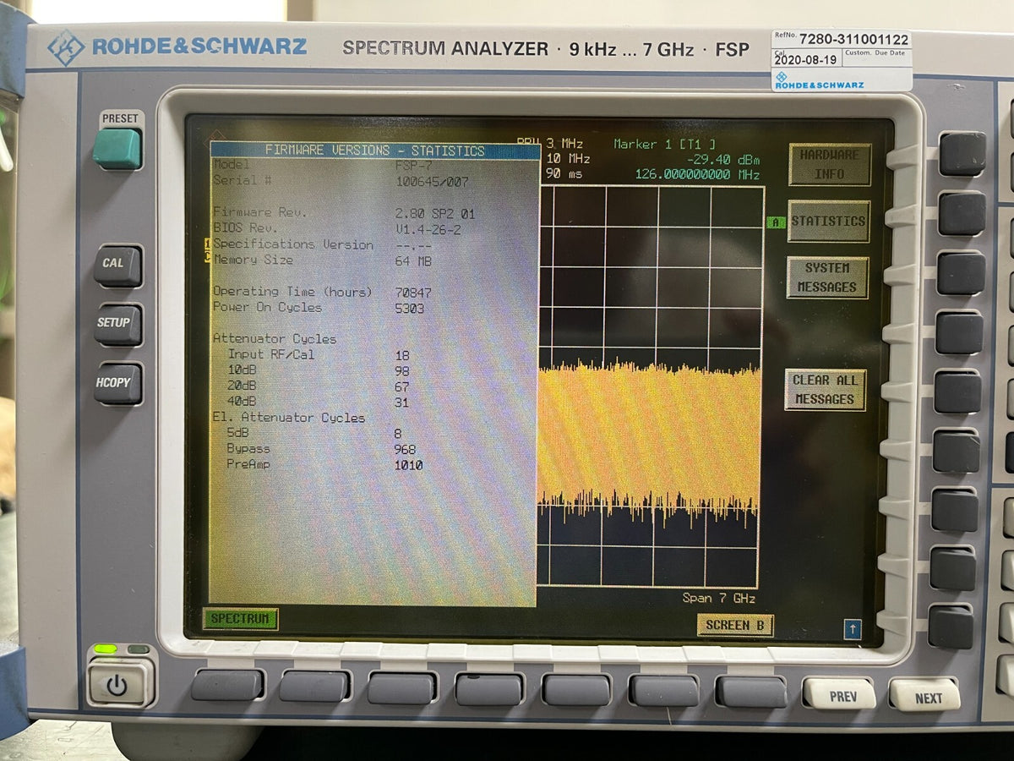Click the FIRMWARE VERSIONS - STATISTICS title bar
The width and height of the screenshot is (1014, 761).
[x=375, y=151]
